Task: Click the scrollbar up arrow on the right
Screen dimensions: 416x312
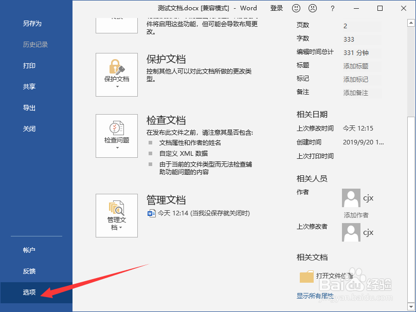Action: tap(411, 23)
